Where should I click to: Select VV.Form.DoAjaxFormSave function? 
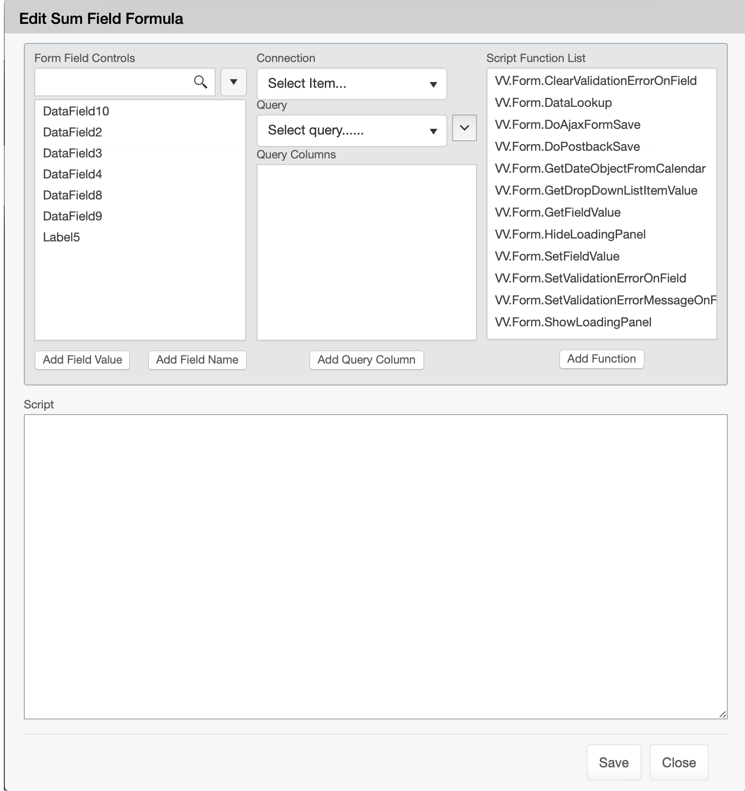tap(602, 125)
